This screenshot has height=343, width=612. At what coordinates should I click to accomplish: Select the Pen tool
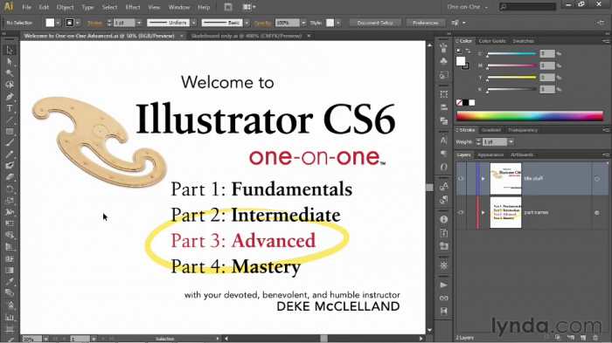10,97
